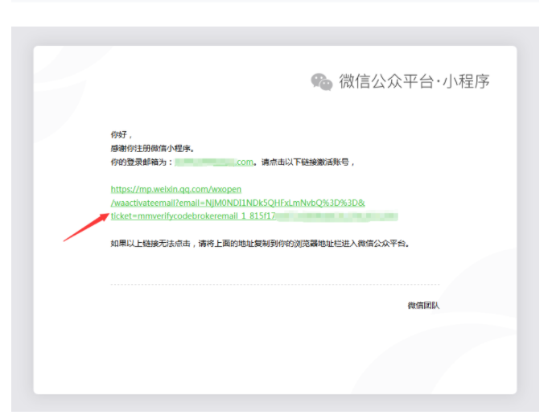The width and height of the screenshot is (552, 419).
Task: Open the mp.weixin.qq.com/wxopen activation link
Action: 176,189
